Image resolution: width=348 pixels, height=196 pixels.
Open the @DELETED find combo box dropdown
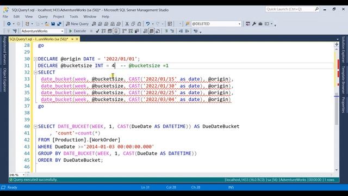239,24
